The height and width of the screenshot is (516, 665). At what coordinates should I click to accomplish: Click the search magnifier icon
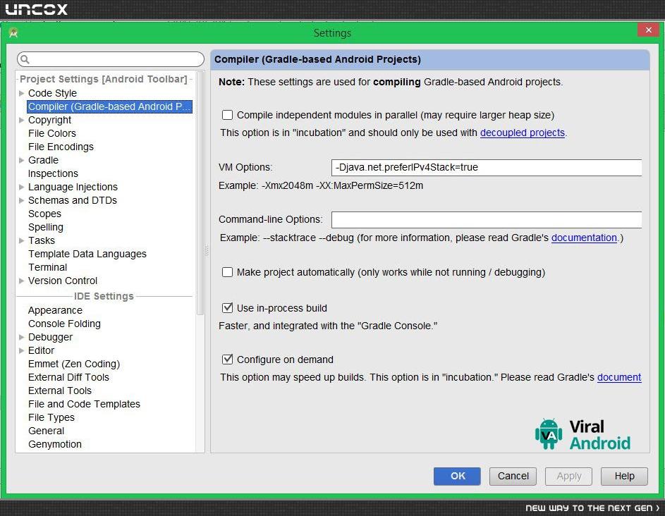click(x=25, y=59)
